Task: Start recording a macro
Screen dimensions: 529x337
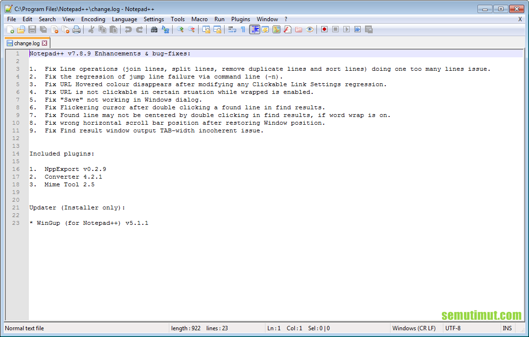Action: (324, 29)
